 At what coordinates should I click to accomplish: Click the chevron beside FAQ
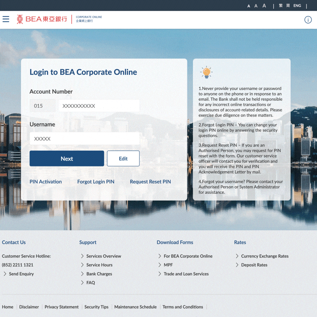(82, 283)
